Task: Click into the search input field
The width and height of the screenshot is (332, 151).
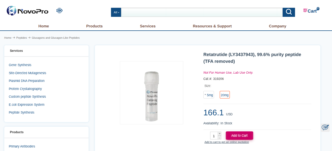Action: [202, 12]
